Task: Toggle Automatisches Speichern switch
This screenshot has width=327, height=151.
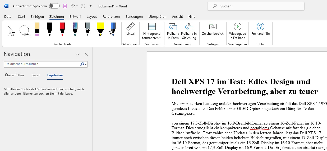Action: 54,6
